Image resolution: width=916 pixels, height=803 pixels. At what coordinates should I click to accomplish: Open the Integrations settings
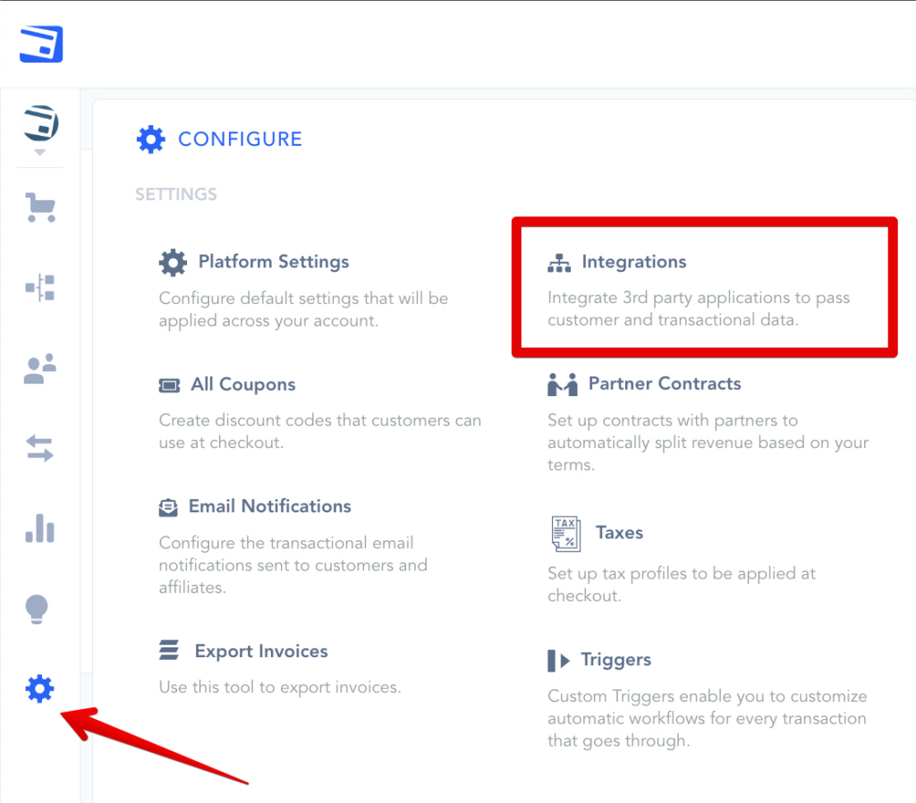[633, 262]
